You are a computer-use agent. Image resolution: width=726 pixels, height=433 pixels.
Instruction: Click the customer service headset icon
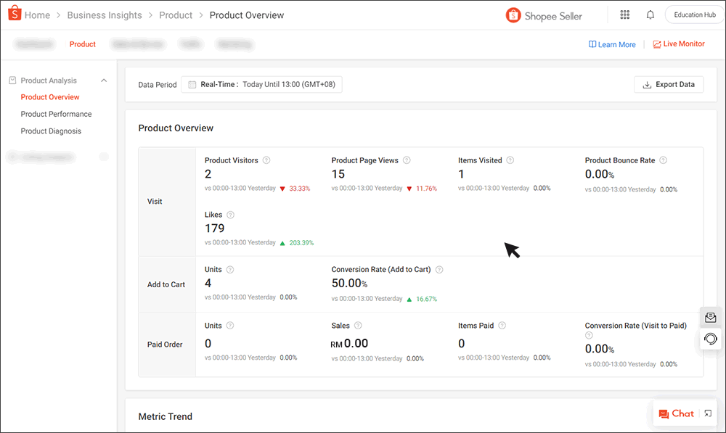pos(710,339)
